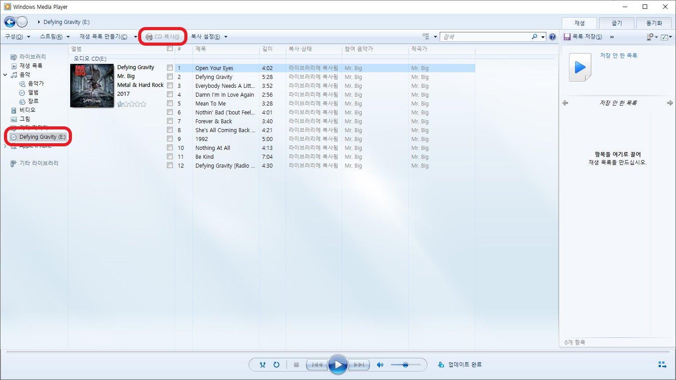This screenshot has width=676, height=380.
Task: Click the Back navigation arrow
Action: tap(10, 22)
